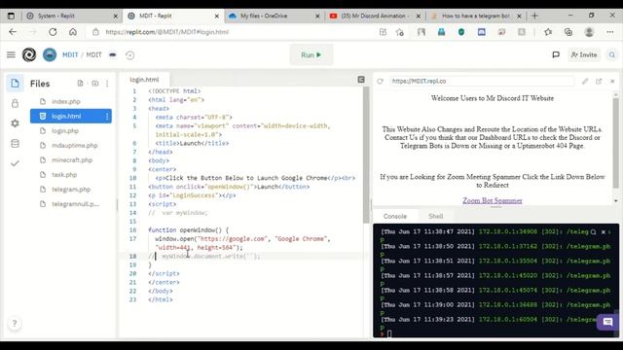
Task: Click the browser address bar
Action: pos(238,32)
